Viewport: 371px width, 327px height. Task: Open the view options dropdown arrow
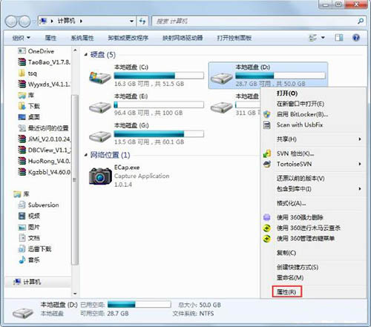pos(323,38)
